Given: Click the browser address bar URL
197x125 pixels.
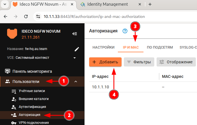Looking at the screenshot, I should pos(94,16).
